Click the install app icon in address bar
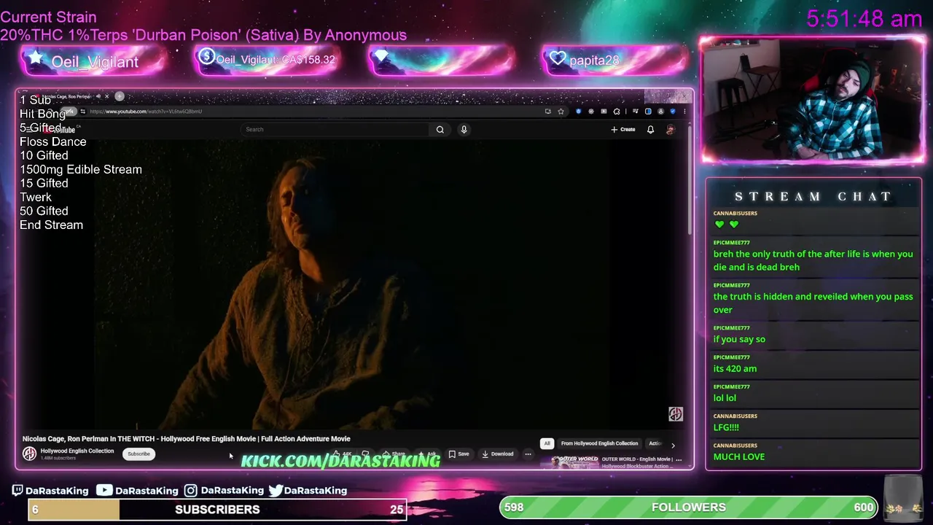 point(548,112)
